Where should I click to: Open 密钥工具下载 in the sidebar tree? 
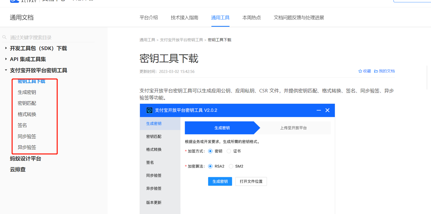coord(32,81)
